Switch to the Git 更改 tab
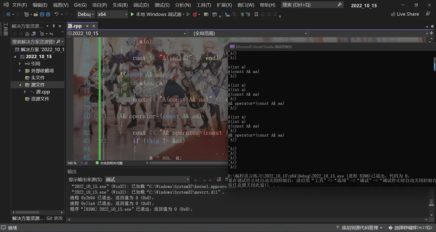436x232 pixels. (x=54, y=218)
